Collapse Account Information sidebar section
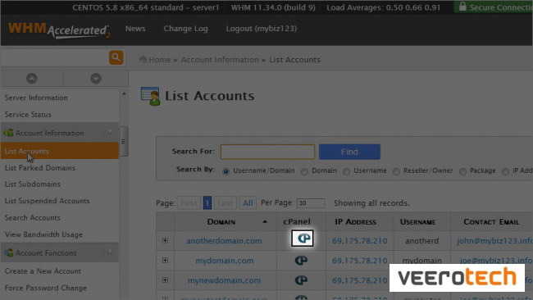 [110, 132]
